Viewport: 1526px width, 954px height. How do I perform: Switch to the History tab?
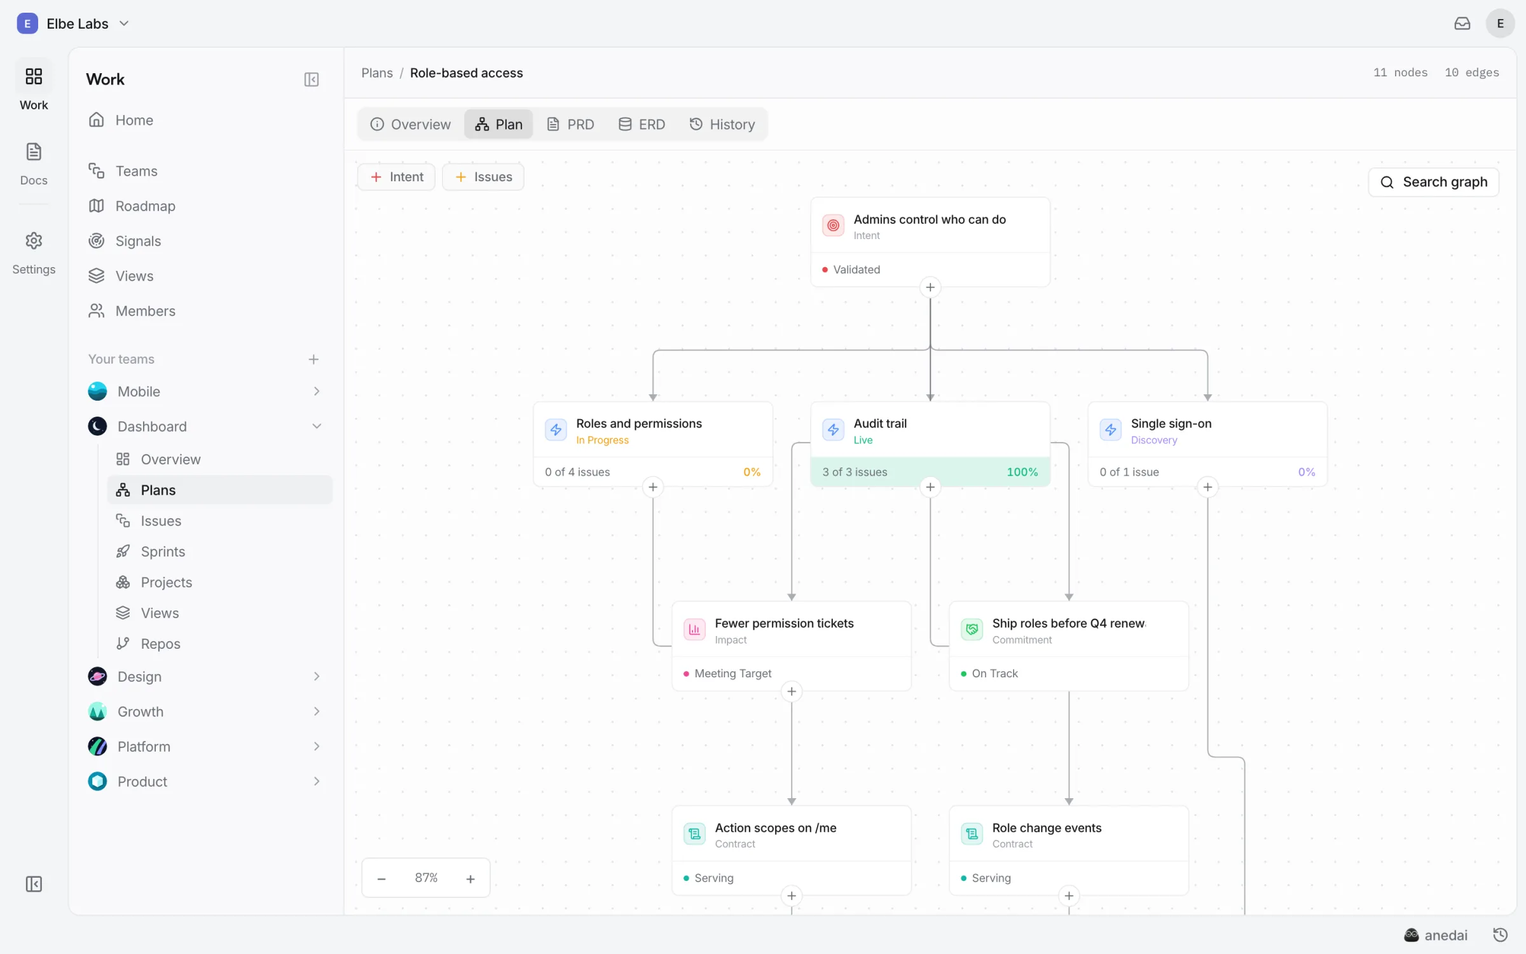click(x=723, y=124)
